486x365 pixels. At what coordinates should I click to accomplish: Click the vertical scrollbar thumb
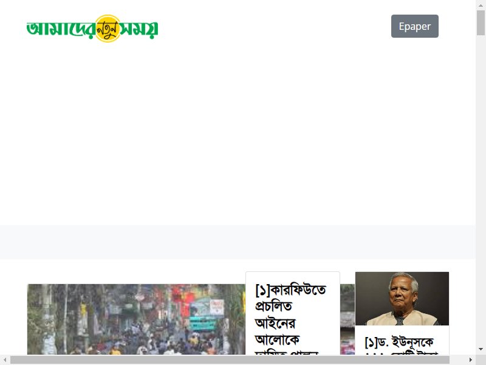coord(481,23)
